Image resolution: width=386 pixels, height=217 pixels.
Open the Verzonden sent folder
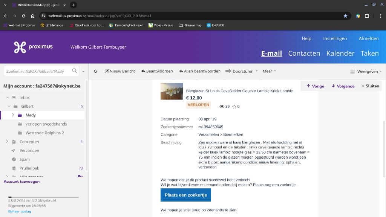[29, 150]
